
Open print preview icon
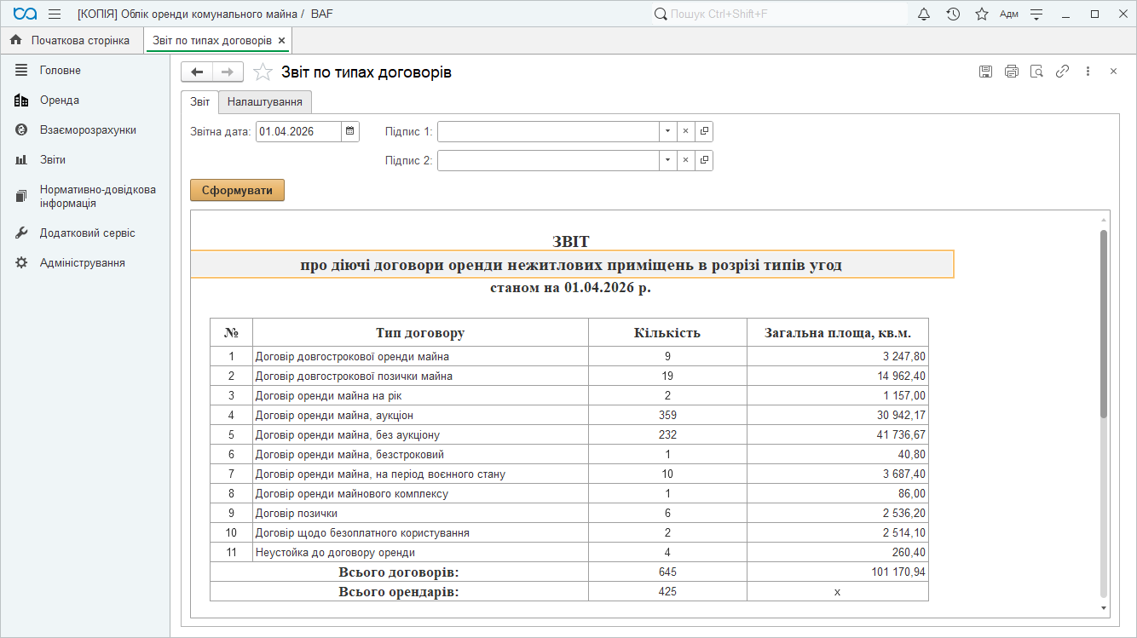(1036, 72)
